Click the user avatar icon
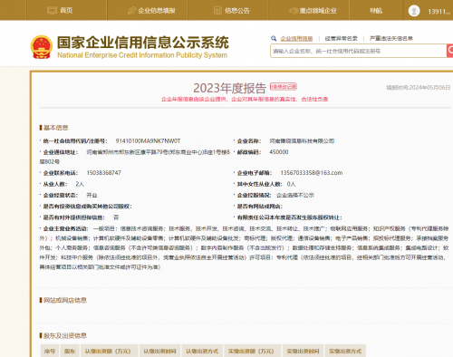 coord(414,11)
